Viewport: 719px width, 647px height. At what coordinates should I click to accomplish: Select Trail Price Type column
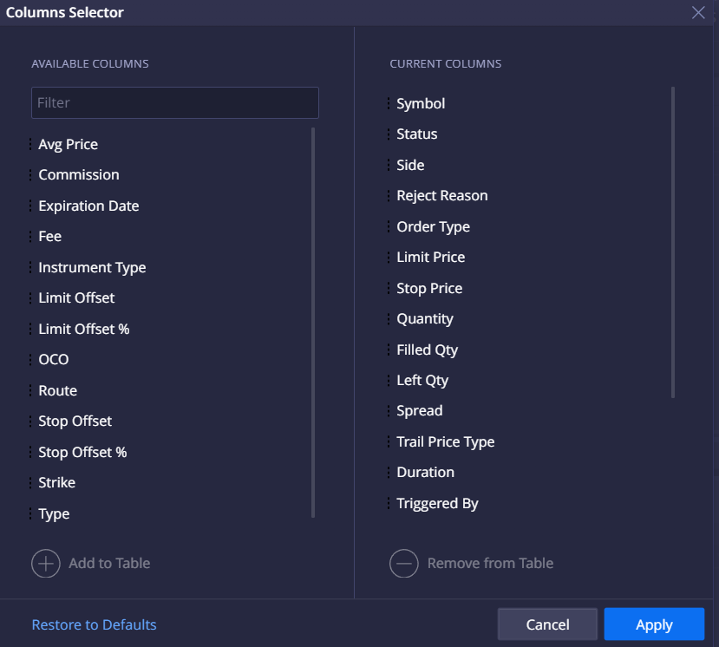[x=445, y=442]
